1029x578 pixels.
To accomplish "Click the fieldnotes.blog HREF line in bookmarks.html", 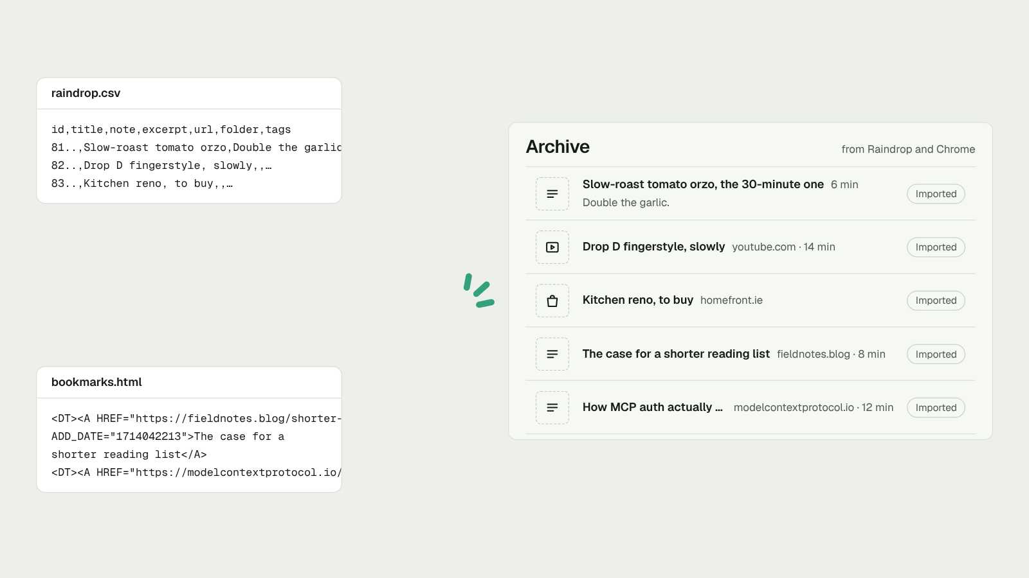I will point(196,419).
